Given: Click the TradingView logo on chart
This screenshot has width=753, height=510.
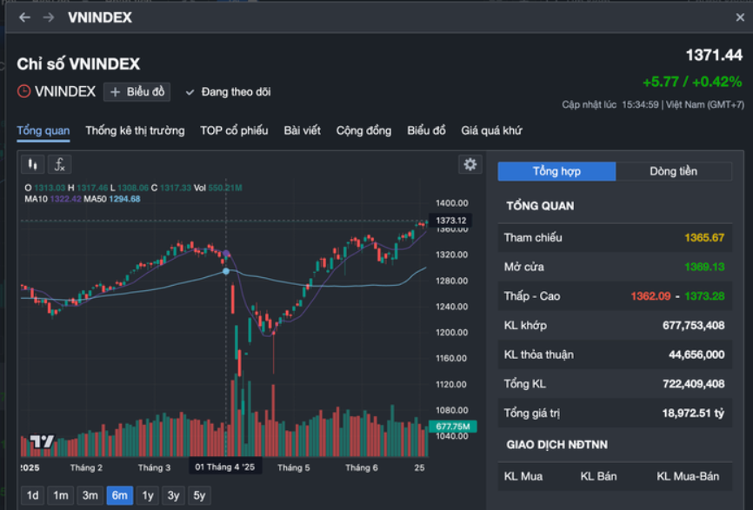Looking at the screenshot, I should (x=42, y=440).
